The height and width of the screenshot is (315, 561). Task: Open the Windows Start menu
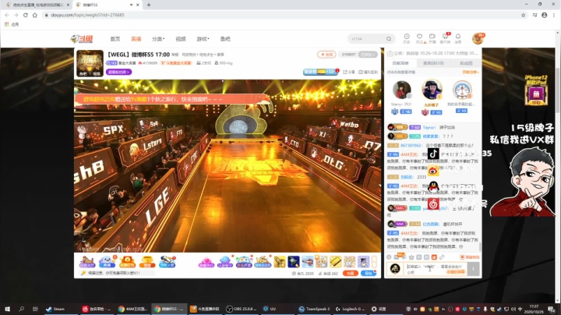7,309
